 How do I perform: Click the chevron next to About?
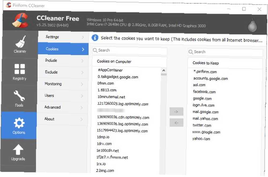click(81, 120)
